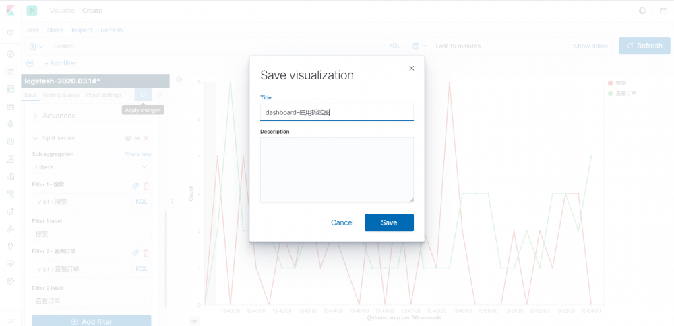This screenshot has height=326, width=674.
Task: Click the space avatar in the header
Action: click(32, 11)
